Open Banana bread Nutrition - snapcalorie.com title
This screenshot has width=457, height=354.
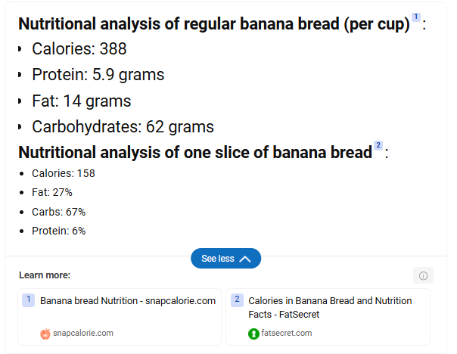[128, 301]
